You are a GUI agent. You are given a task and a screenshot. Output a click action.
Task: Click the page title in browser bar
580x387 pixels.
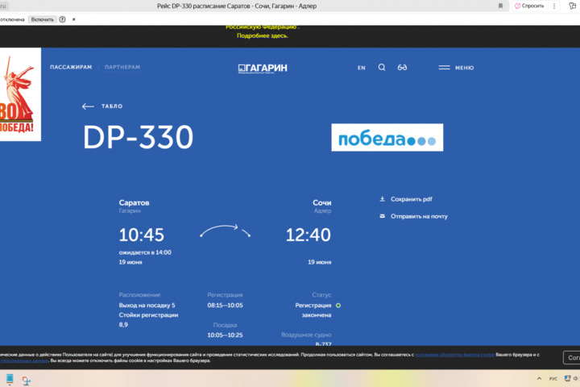(237, 6)
